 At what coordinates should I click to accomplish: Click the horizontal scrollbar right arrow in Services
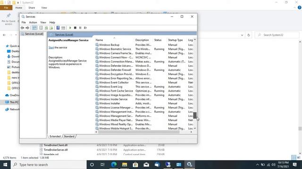191,132
